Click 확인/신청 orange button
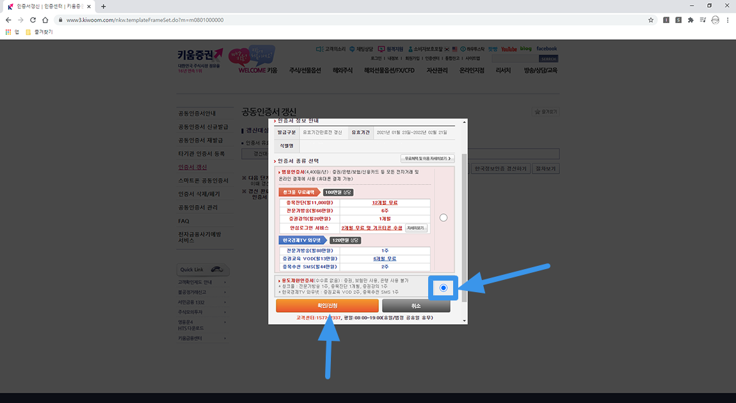 pyautogui.click(x=327, y=306)
